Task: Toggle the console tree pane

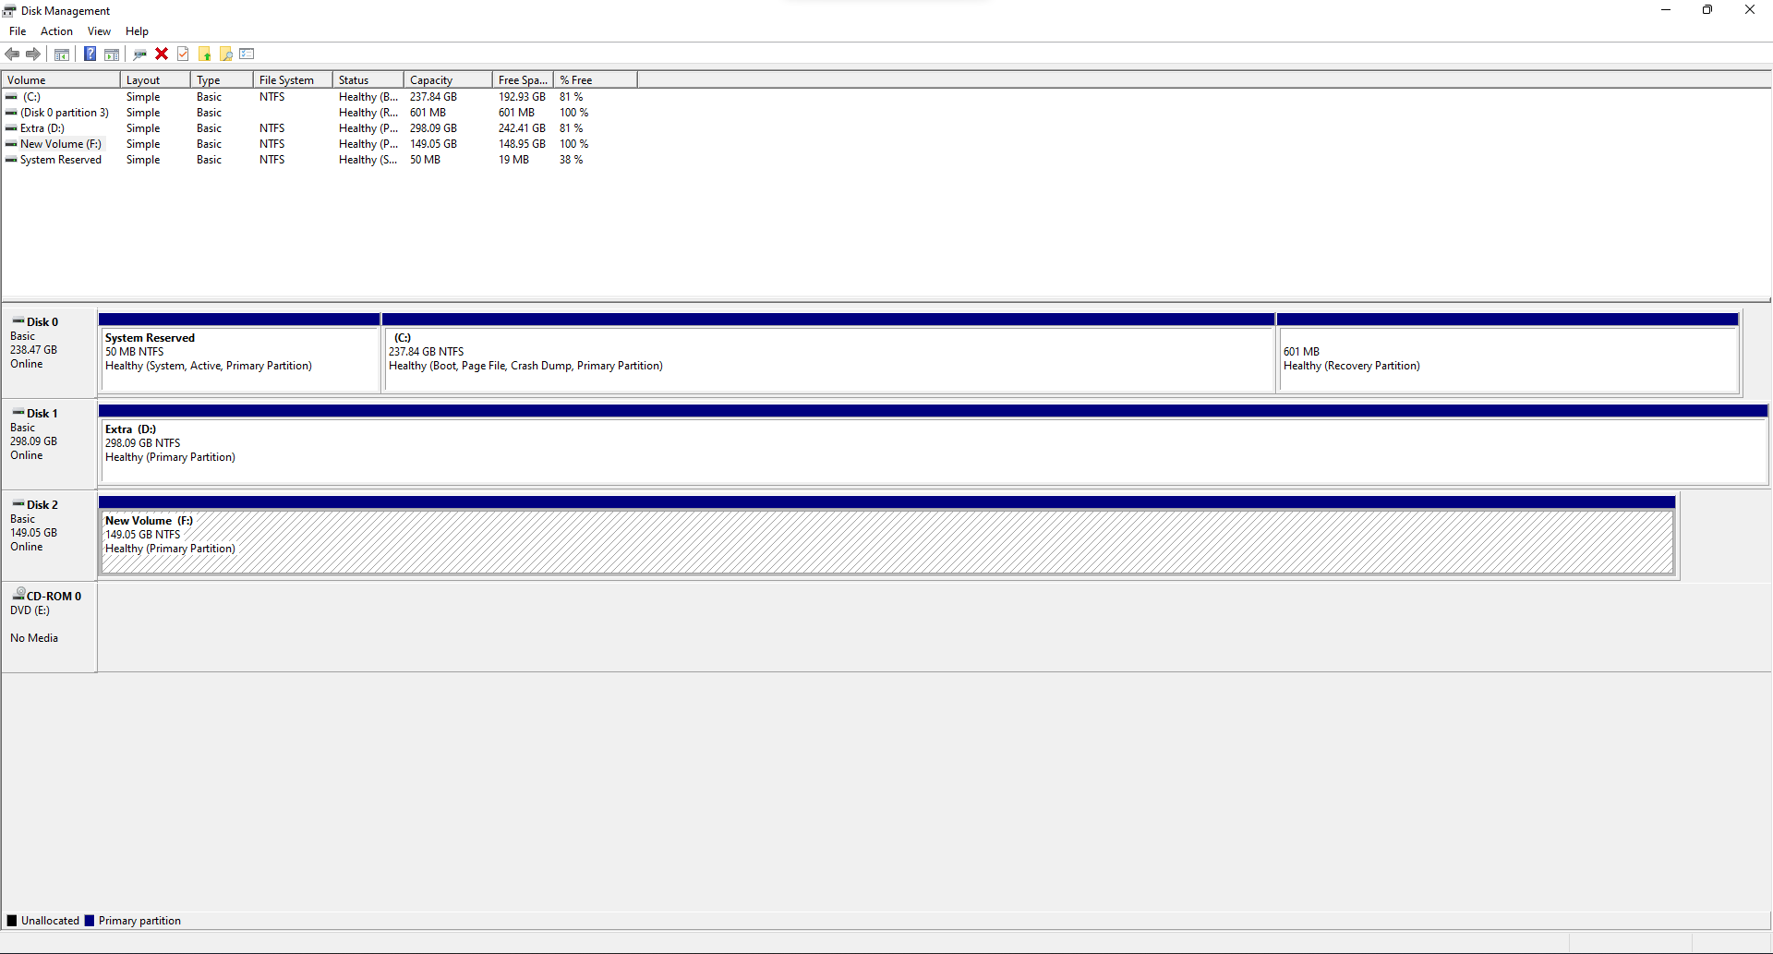Action: click(61, 54)
